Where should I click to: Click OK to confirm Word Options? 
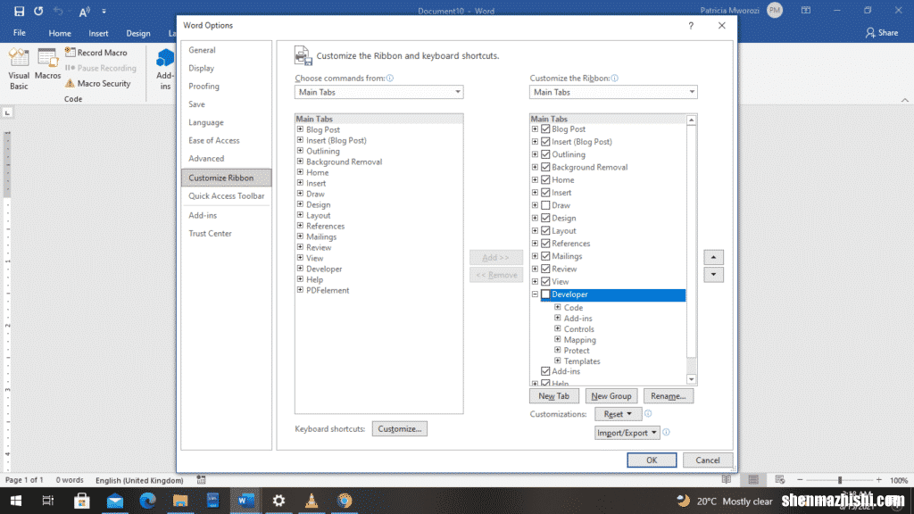(652, 460)
